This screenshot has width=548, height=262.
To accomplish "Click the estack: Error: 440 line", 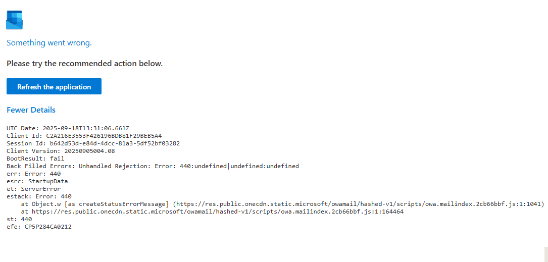I will [x=39, y=196].
